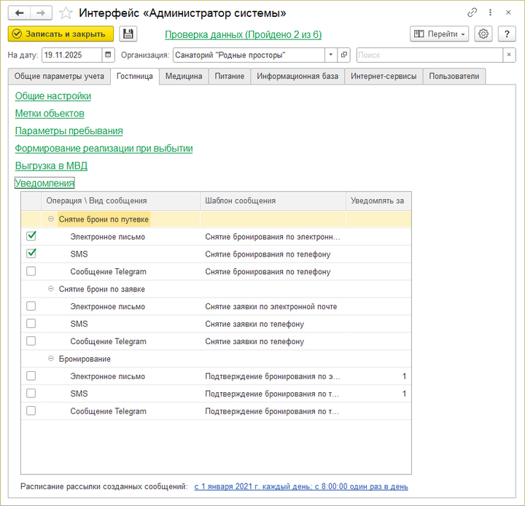
Task: Open the Перейти dropdown menu
Action: click(x=440, y=34)
